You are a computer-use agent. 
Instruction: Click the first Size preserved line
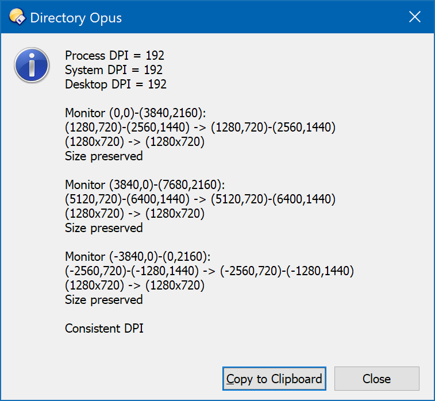point(104,156)
